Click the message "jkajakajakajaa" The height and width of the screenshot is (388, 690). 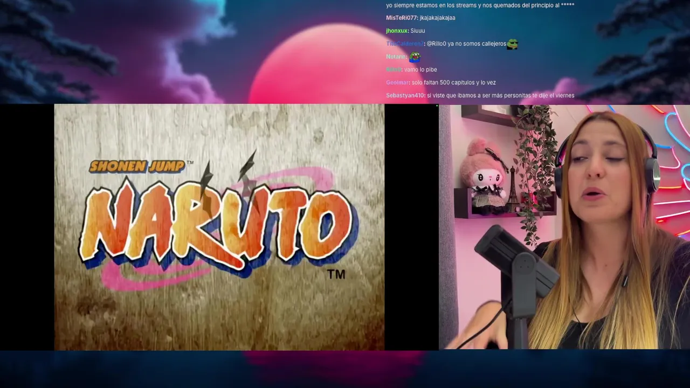(437, 18)
